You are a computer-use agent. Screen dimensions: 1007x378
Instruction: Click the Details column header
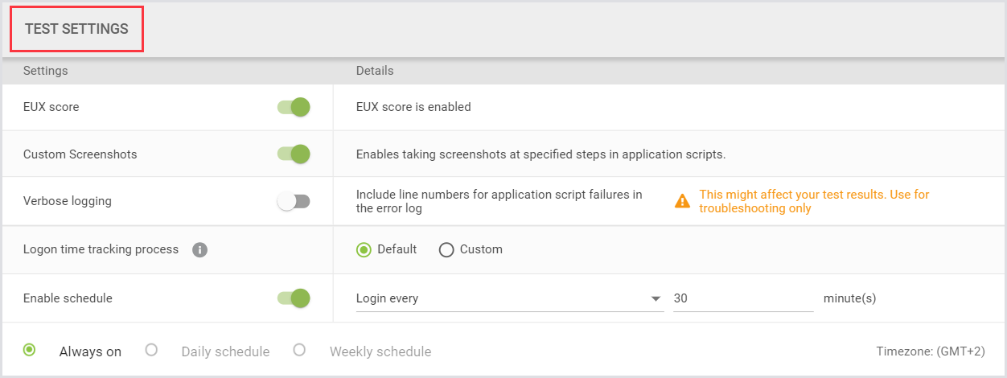coord(375,71)
